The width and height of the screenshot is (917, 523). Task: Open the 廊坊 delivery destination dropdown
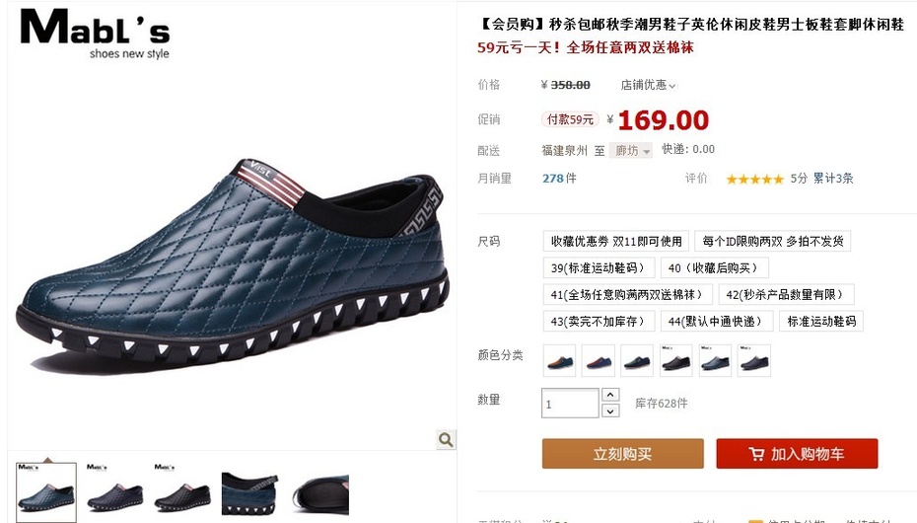coord(630,151)
